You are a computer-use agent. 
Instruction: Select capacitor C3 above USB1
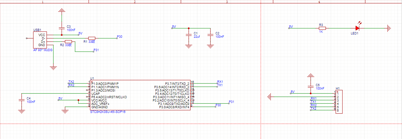[61, 27]
